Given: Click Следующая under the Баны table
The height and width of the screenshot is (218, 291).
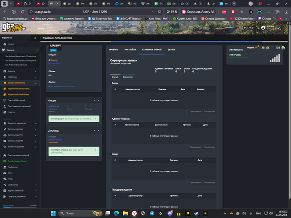Looking at the screenshot, I should tap(209, 112).
